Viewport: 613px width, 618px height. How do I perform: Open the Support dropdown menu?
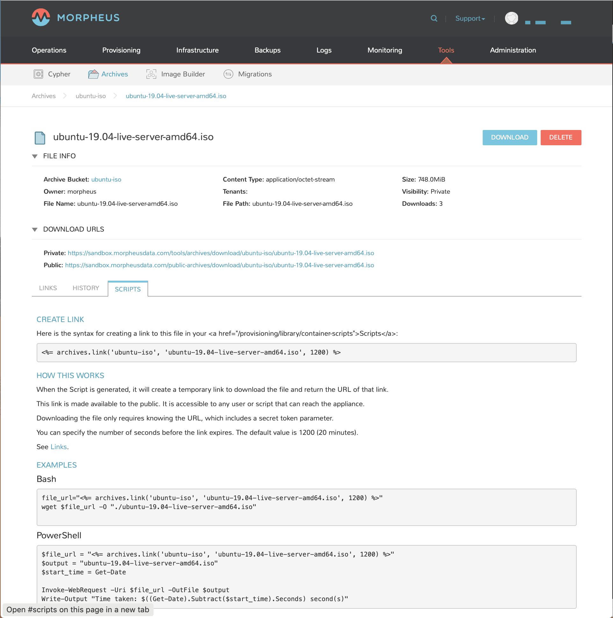click(x=470, y=18)
